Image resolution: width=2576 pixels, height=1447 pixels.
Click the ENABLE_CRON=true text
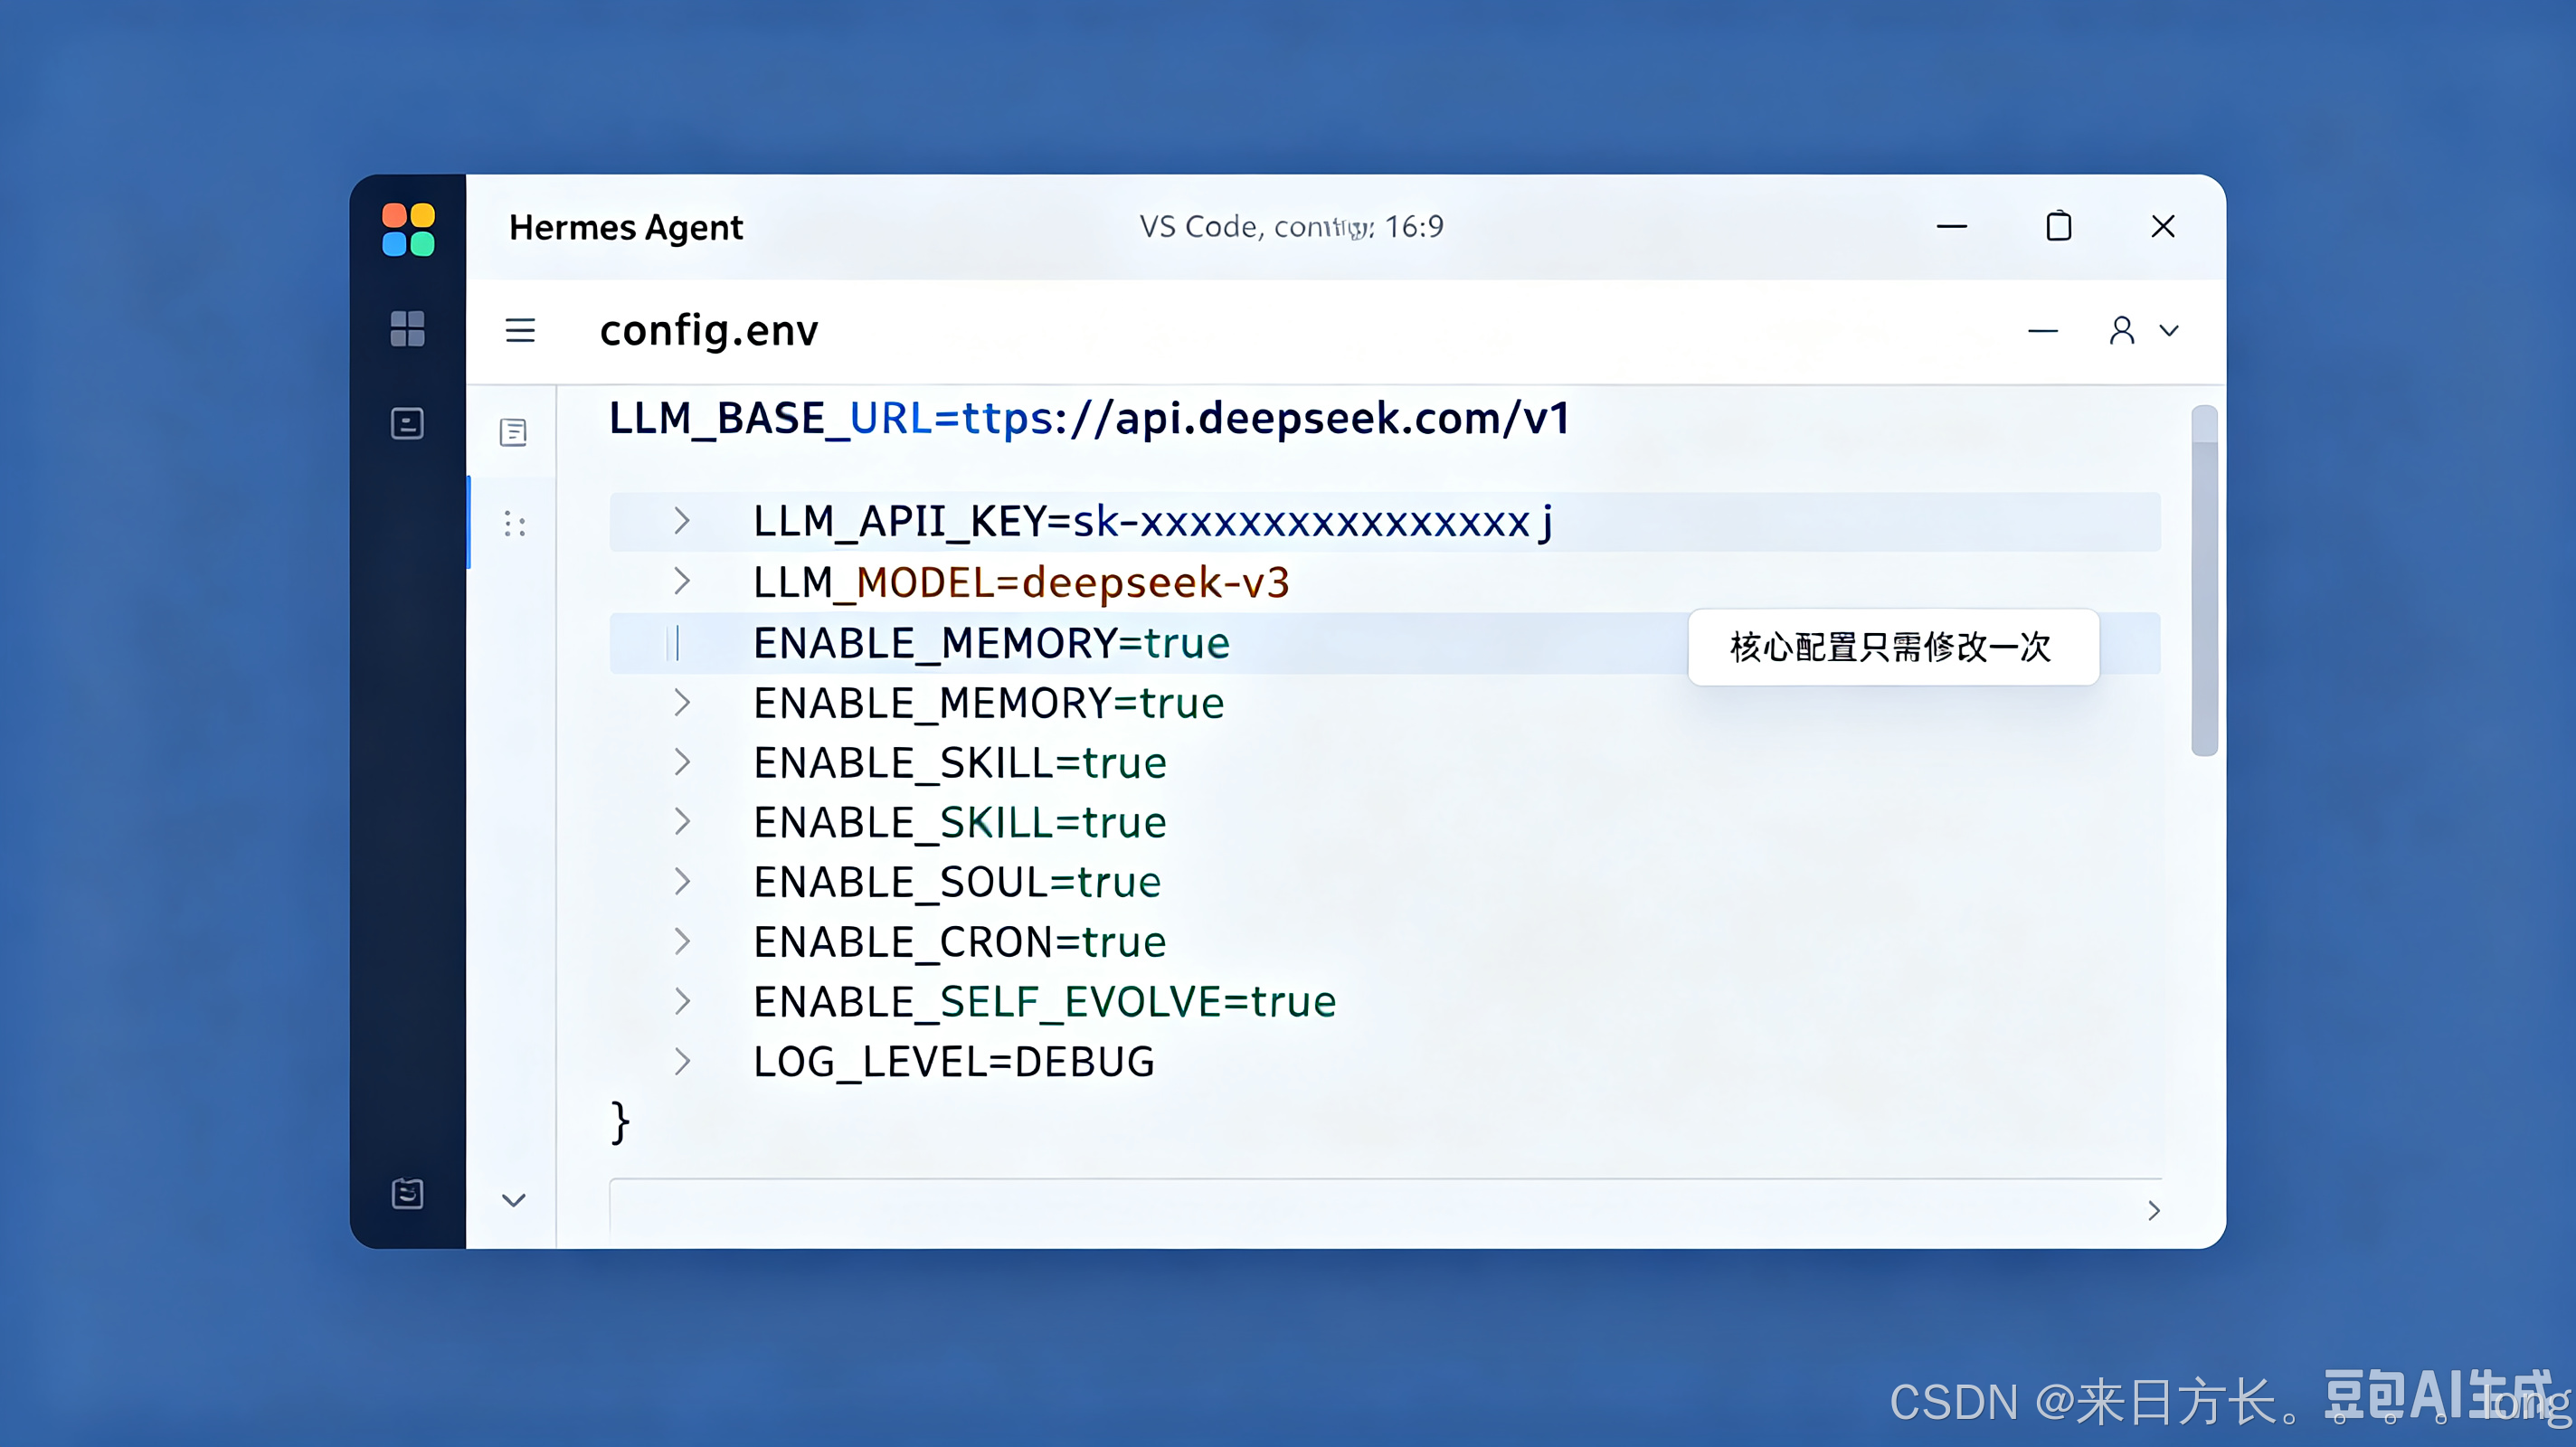point(960,942)
